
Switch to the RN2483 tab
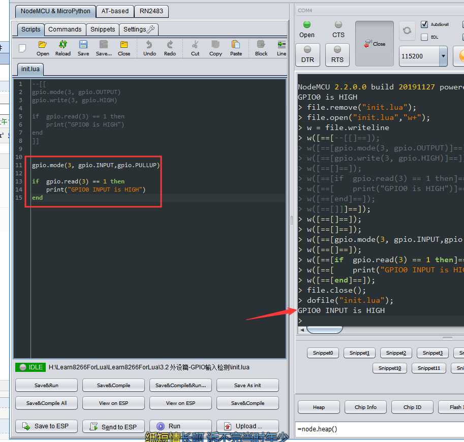(x=151, y=11)
